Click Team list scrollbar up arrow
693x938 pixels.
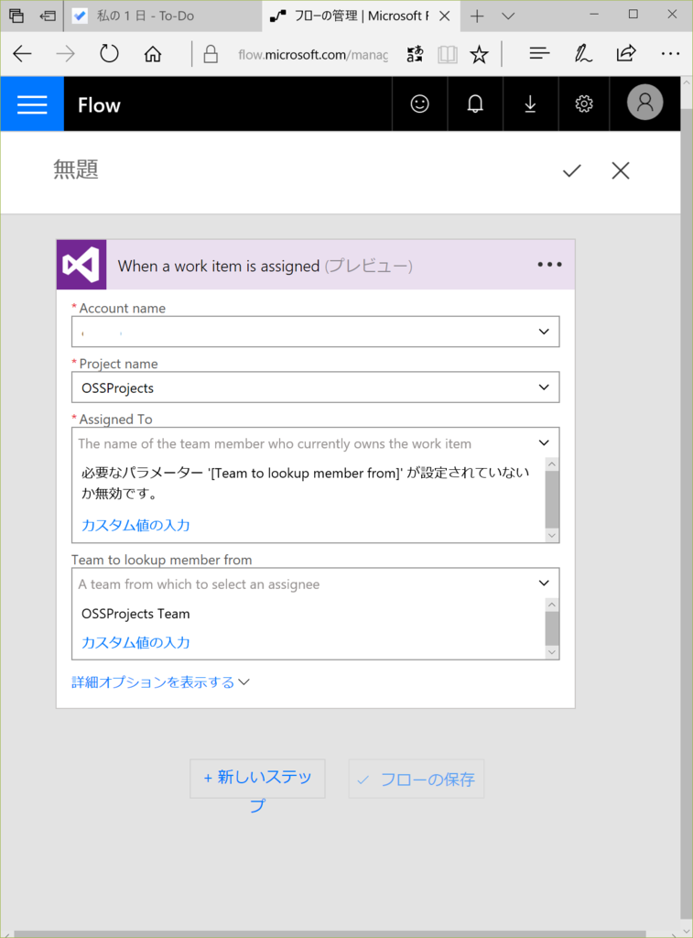(552, 605)
